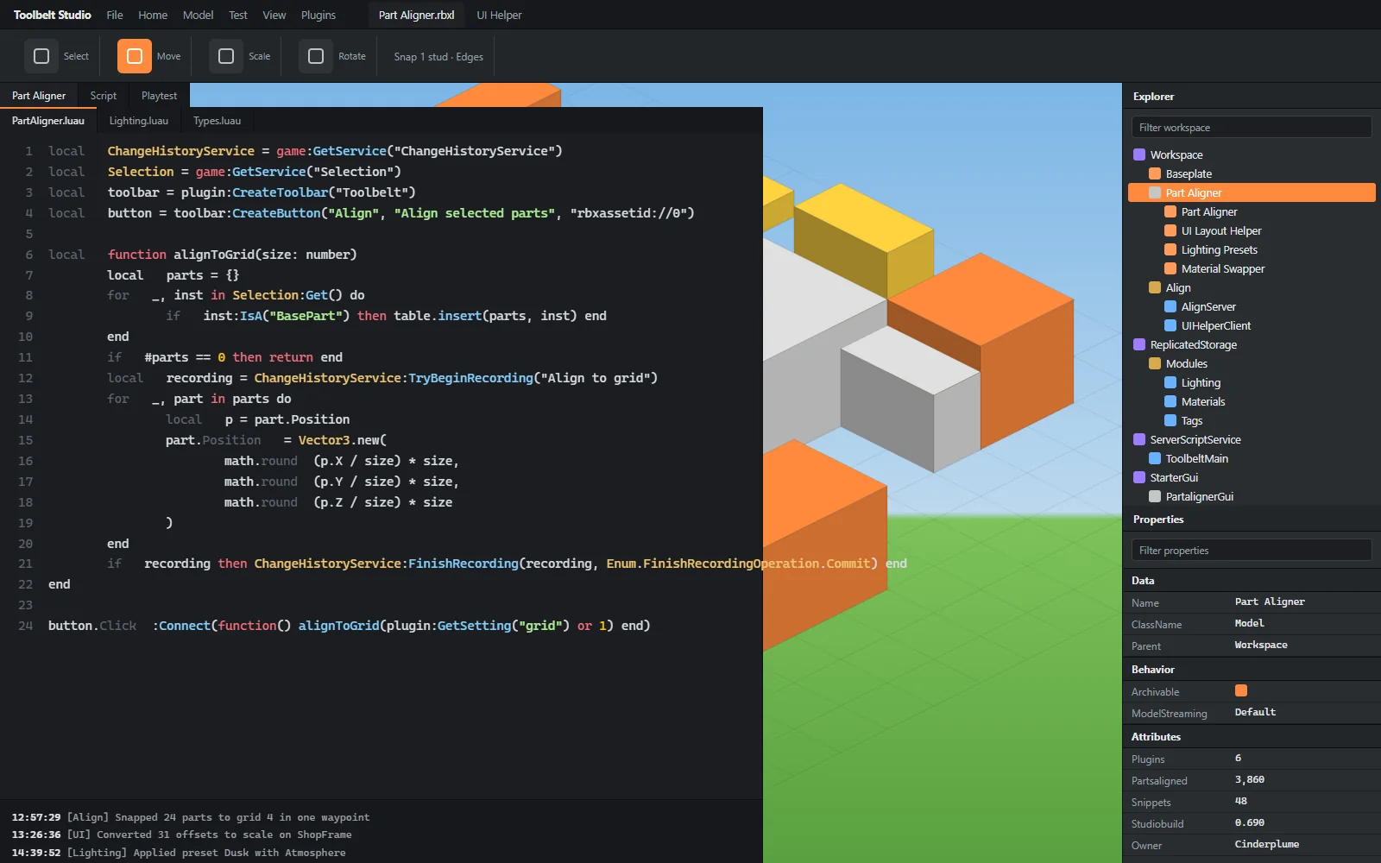Switch to Part Aligner.rbxl document tab

[x=416, y=15]
